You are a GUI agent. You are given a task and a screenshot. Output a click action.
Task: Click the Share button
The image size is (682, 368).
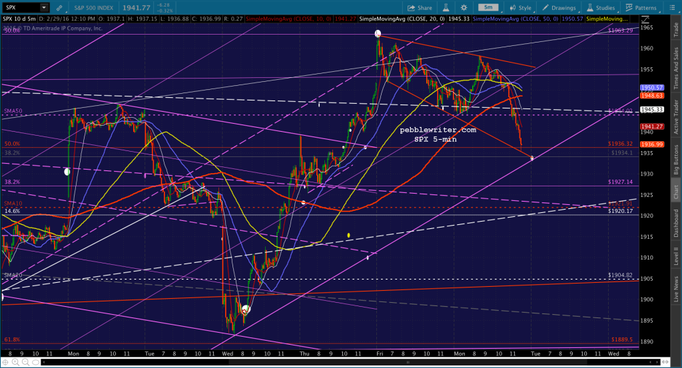click(420, 8)
